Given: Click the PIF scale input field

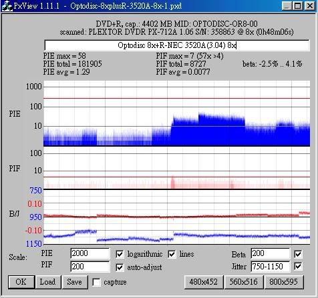Looking at the screenshot, I should tap(90, 267).
